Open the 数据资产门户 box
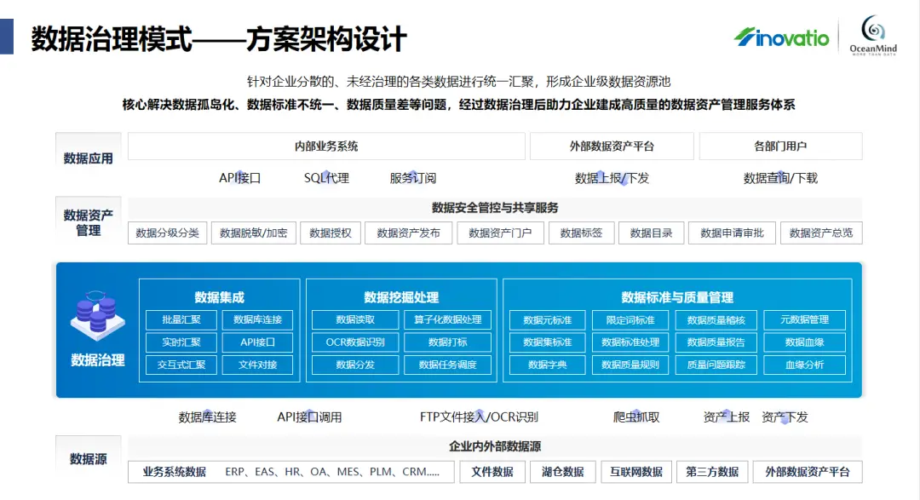Screen dimensions: 920x500 click(501, 233)
